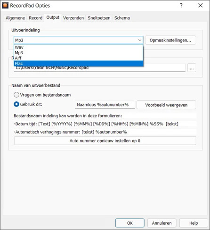Pick Mp3 in the dropdown list
Image resolution: width=210 pixels, height=230 pixels.
[79, 53]
